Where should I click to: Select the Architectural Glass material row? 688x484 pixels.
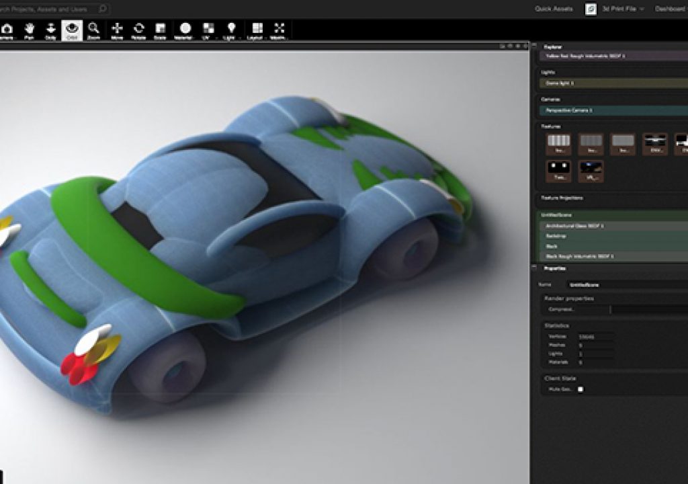coord(615,226)
